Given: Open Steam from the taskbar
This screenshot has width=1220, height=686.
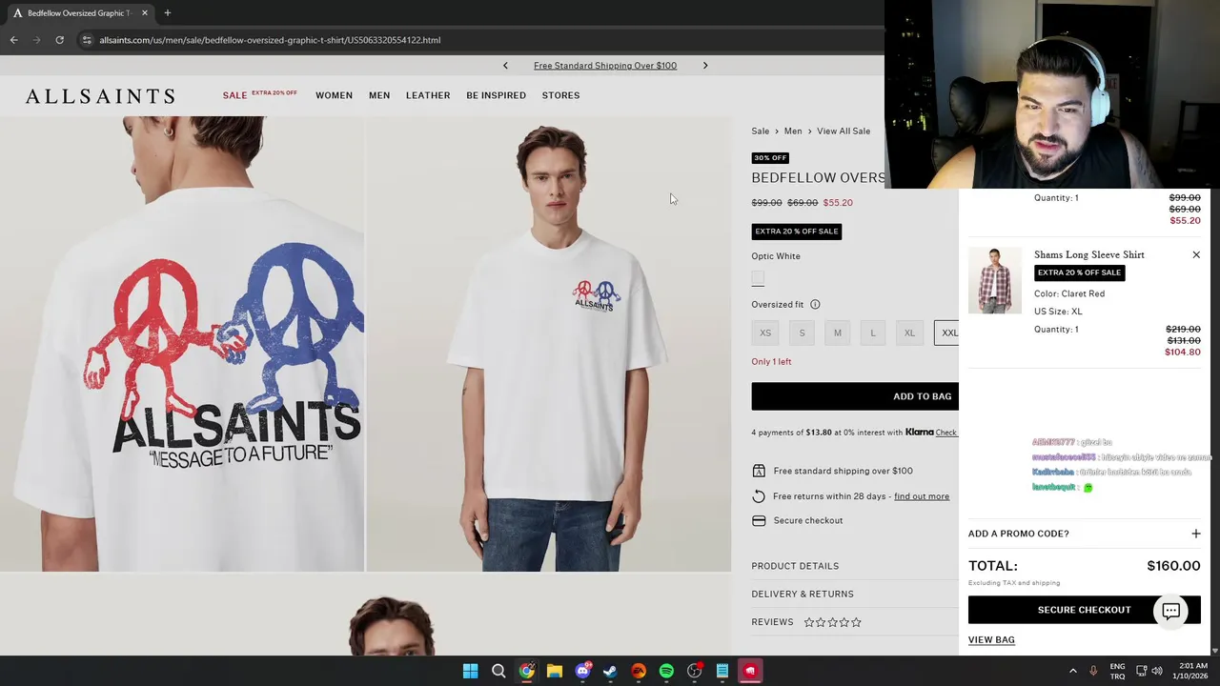Looking at the screenshot, I should tap(610, 671).
